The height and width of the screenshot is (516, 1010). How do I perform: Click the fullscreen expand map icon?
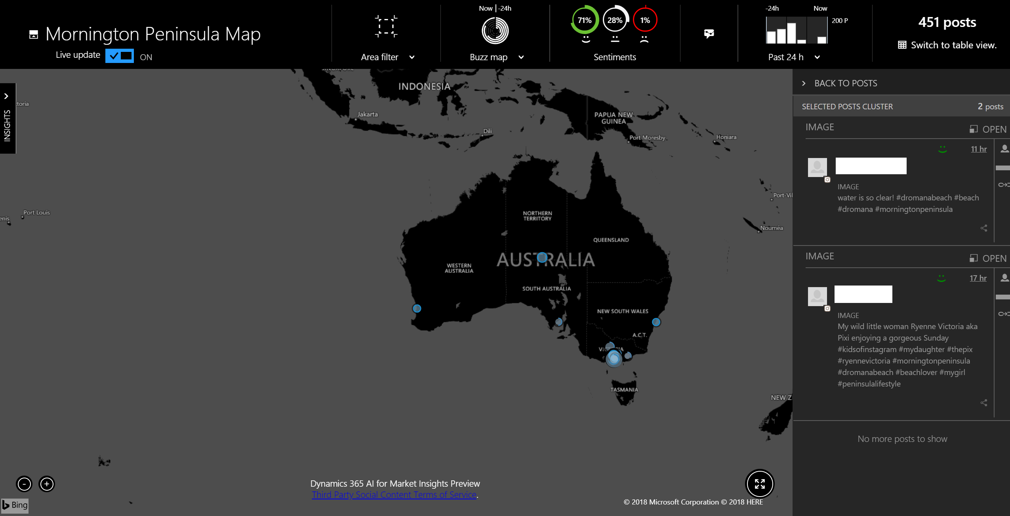pos(759,484)
